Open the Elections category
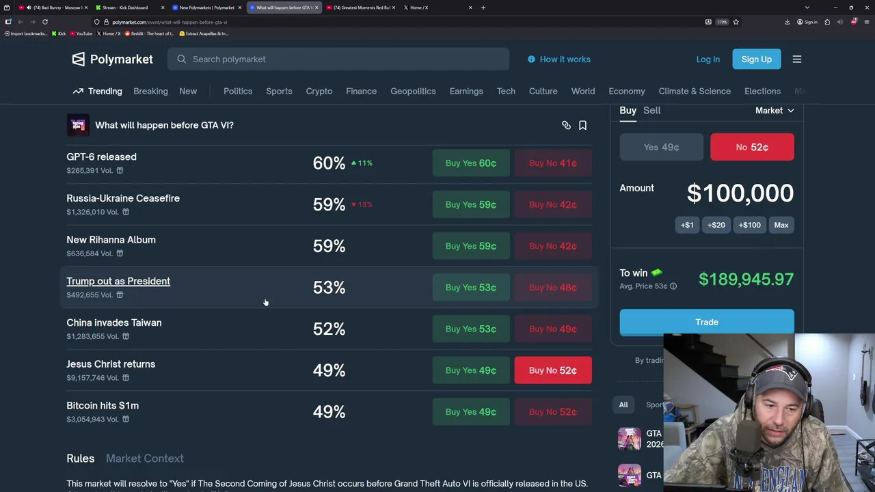 [x=762, y=91]
